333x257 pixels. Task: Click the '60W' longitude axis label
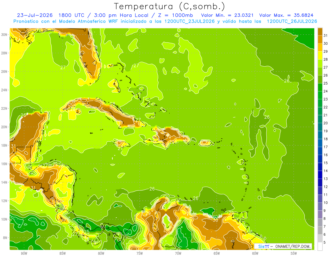click(255, 253)
